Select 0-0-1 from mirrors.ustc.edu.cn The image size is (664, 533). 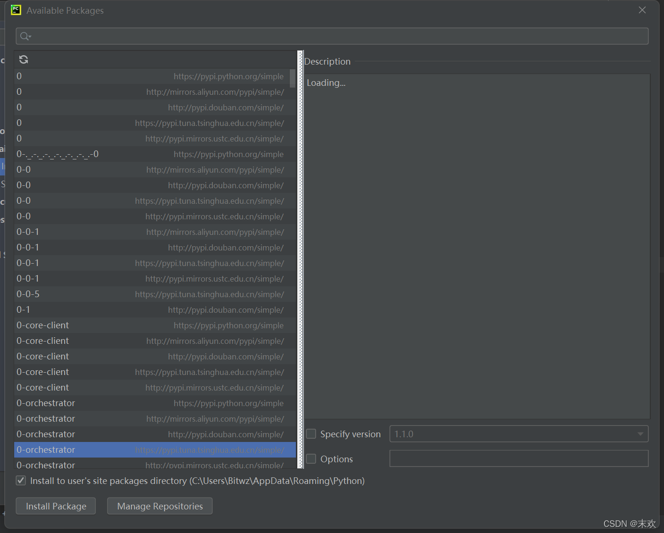click(x=155, y=278)
